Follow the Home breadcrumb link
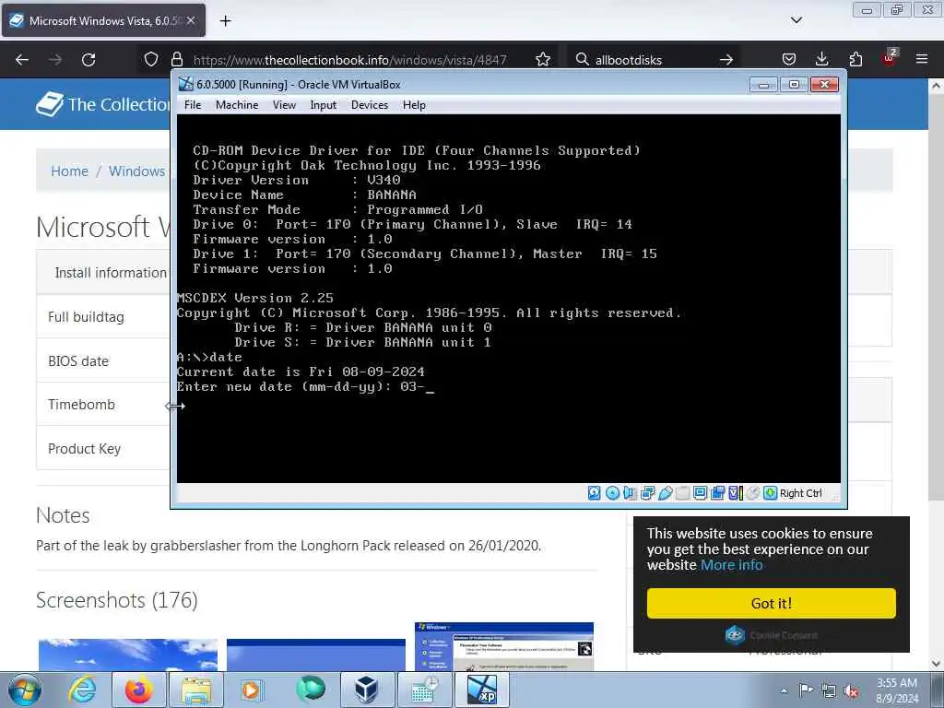Image resolution: width=944 pixels, height=708 pixels. pos(69,171)
